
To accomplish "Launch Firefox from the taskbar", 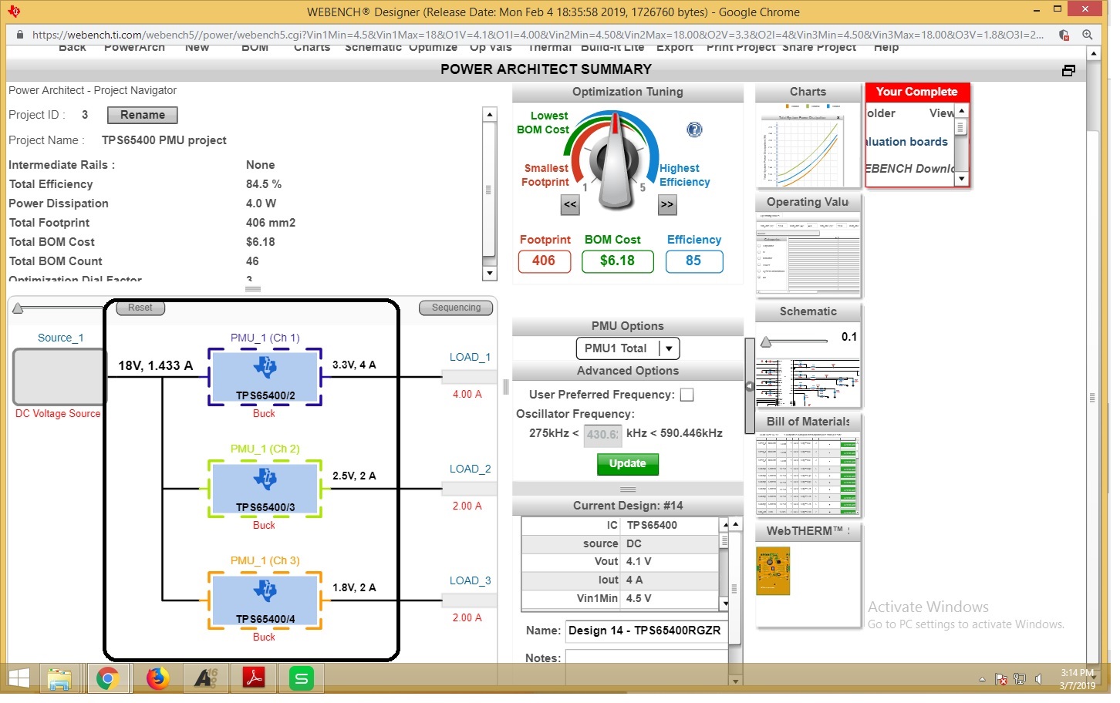I will (157, 678).
